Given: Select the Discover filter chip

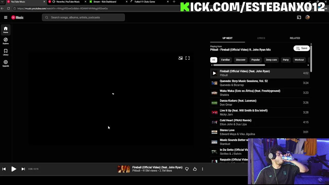Looking at the screenshot, I should click(241, 60).
